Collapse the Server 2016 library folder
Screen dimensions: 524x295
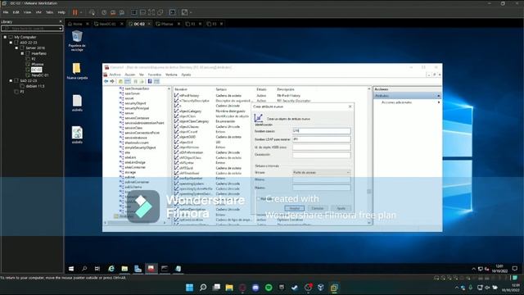[16, 48]
